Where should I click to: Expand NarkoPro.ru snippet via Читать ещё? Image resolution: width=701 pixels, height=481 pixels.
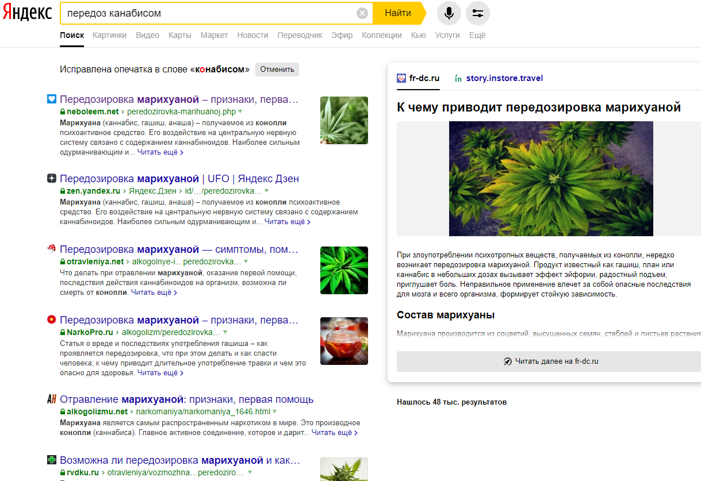(x=160, y=372)
